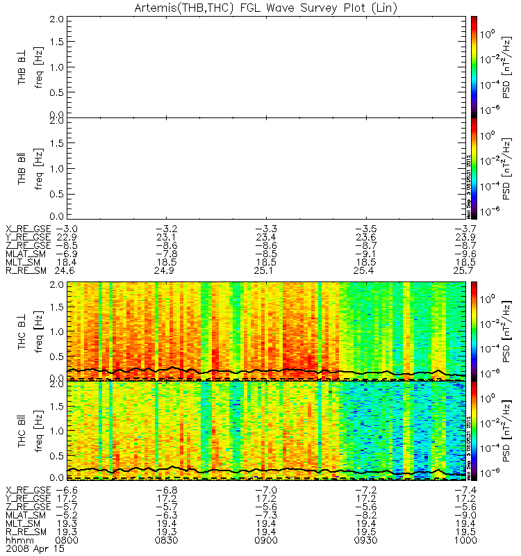Click the THB B-parallel panel color bar
Screen dimensions: 521x556
[x=474, y=168]
